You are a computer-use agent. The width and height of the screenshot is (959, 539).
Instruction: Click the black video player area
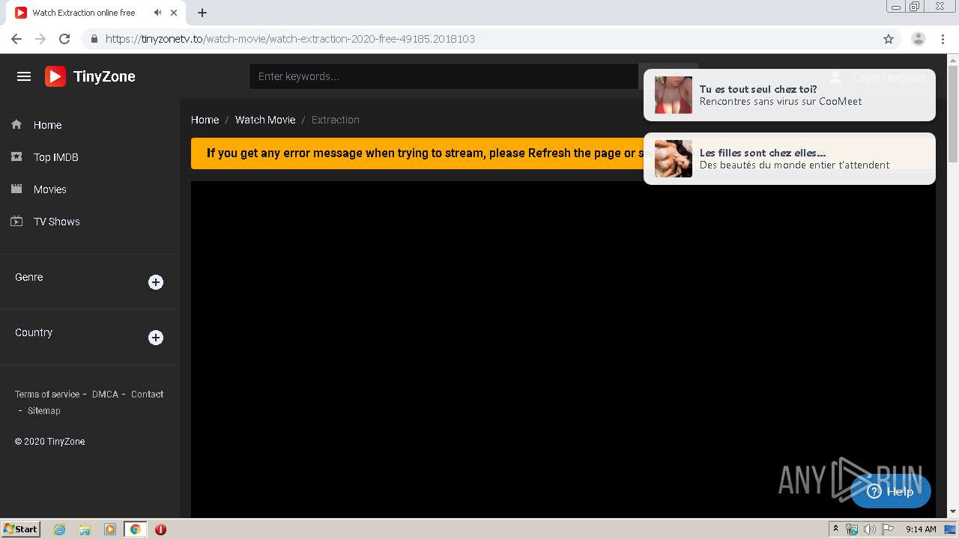pyautogui.click(x=563, y=349)
